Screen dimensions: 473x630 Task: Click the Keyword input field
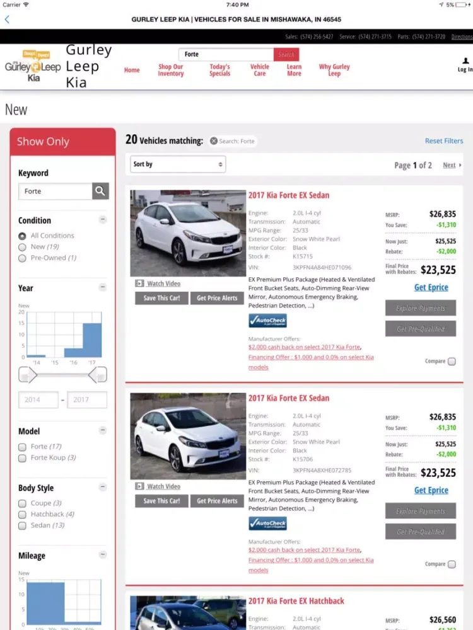tap(55, 192)
